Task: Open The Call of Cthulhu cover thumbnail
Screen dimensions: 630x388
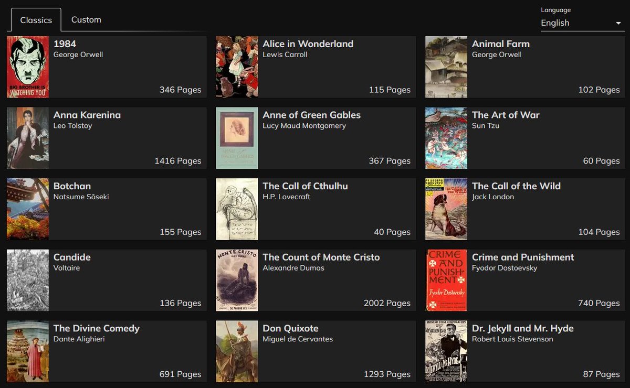Action: pos(237,209)
